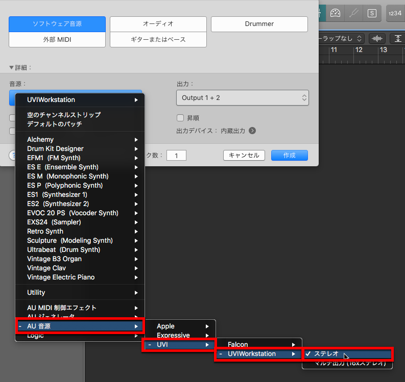Open the ES M (Monophonic Synth) submenu

[80, 176]
